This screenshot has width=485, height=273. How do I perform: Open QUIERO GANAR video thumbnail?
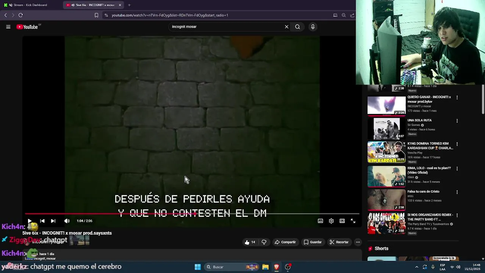386,105
